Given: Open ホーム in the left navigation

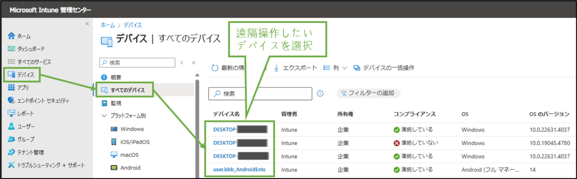Looking at the screenshot, I should pos(24,36).
